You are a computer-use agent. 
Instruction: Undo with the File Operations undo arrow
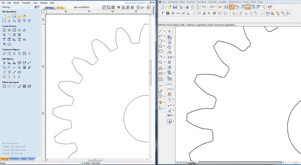[24, 21]
